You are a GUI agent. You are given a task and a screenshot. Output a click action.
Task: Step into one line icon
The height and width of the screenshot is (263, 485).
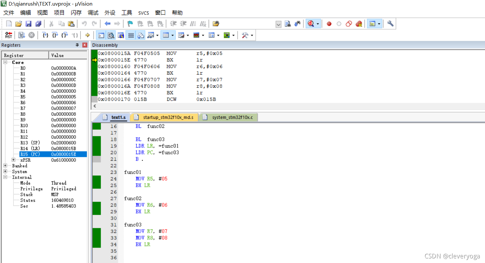45,35
